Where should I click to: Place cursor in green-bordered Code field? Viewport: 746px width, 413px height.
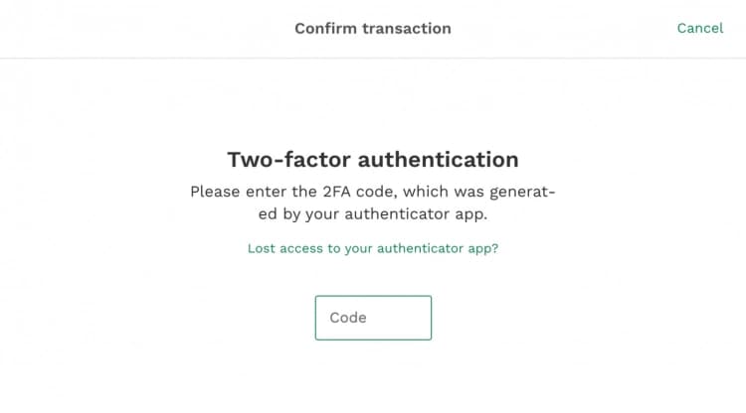pyautogui.click(x=373, y=318)
